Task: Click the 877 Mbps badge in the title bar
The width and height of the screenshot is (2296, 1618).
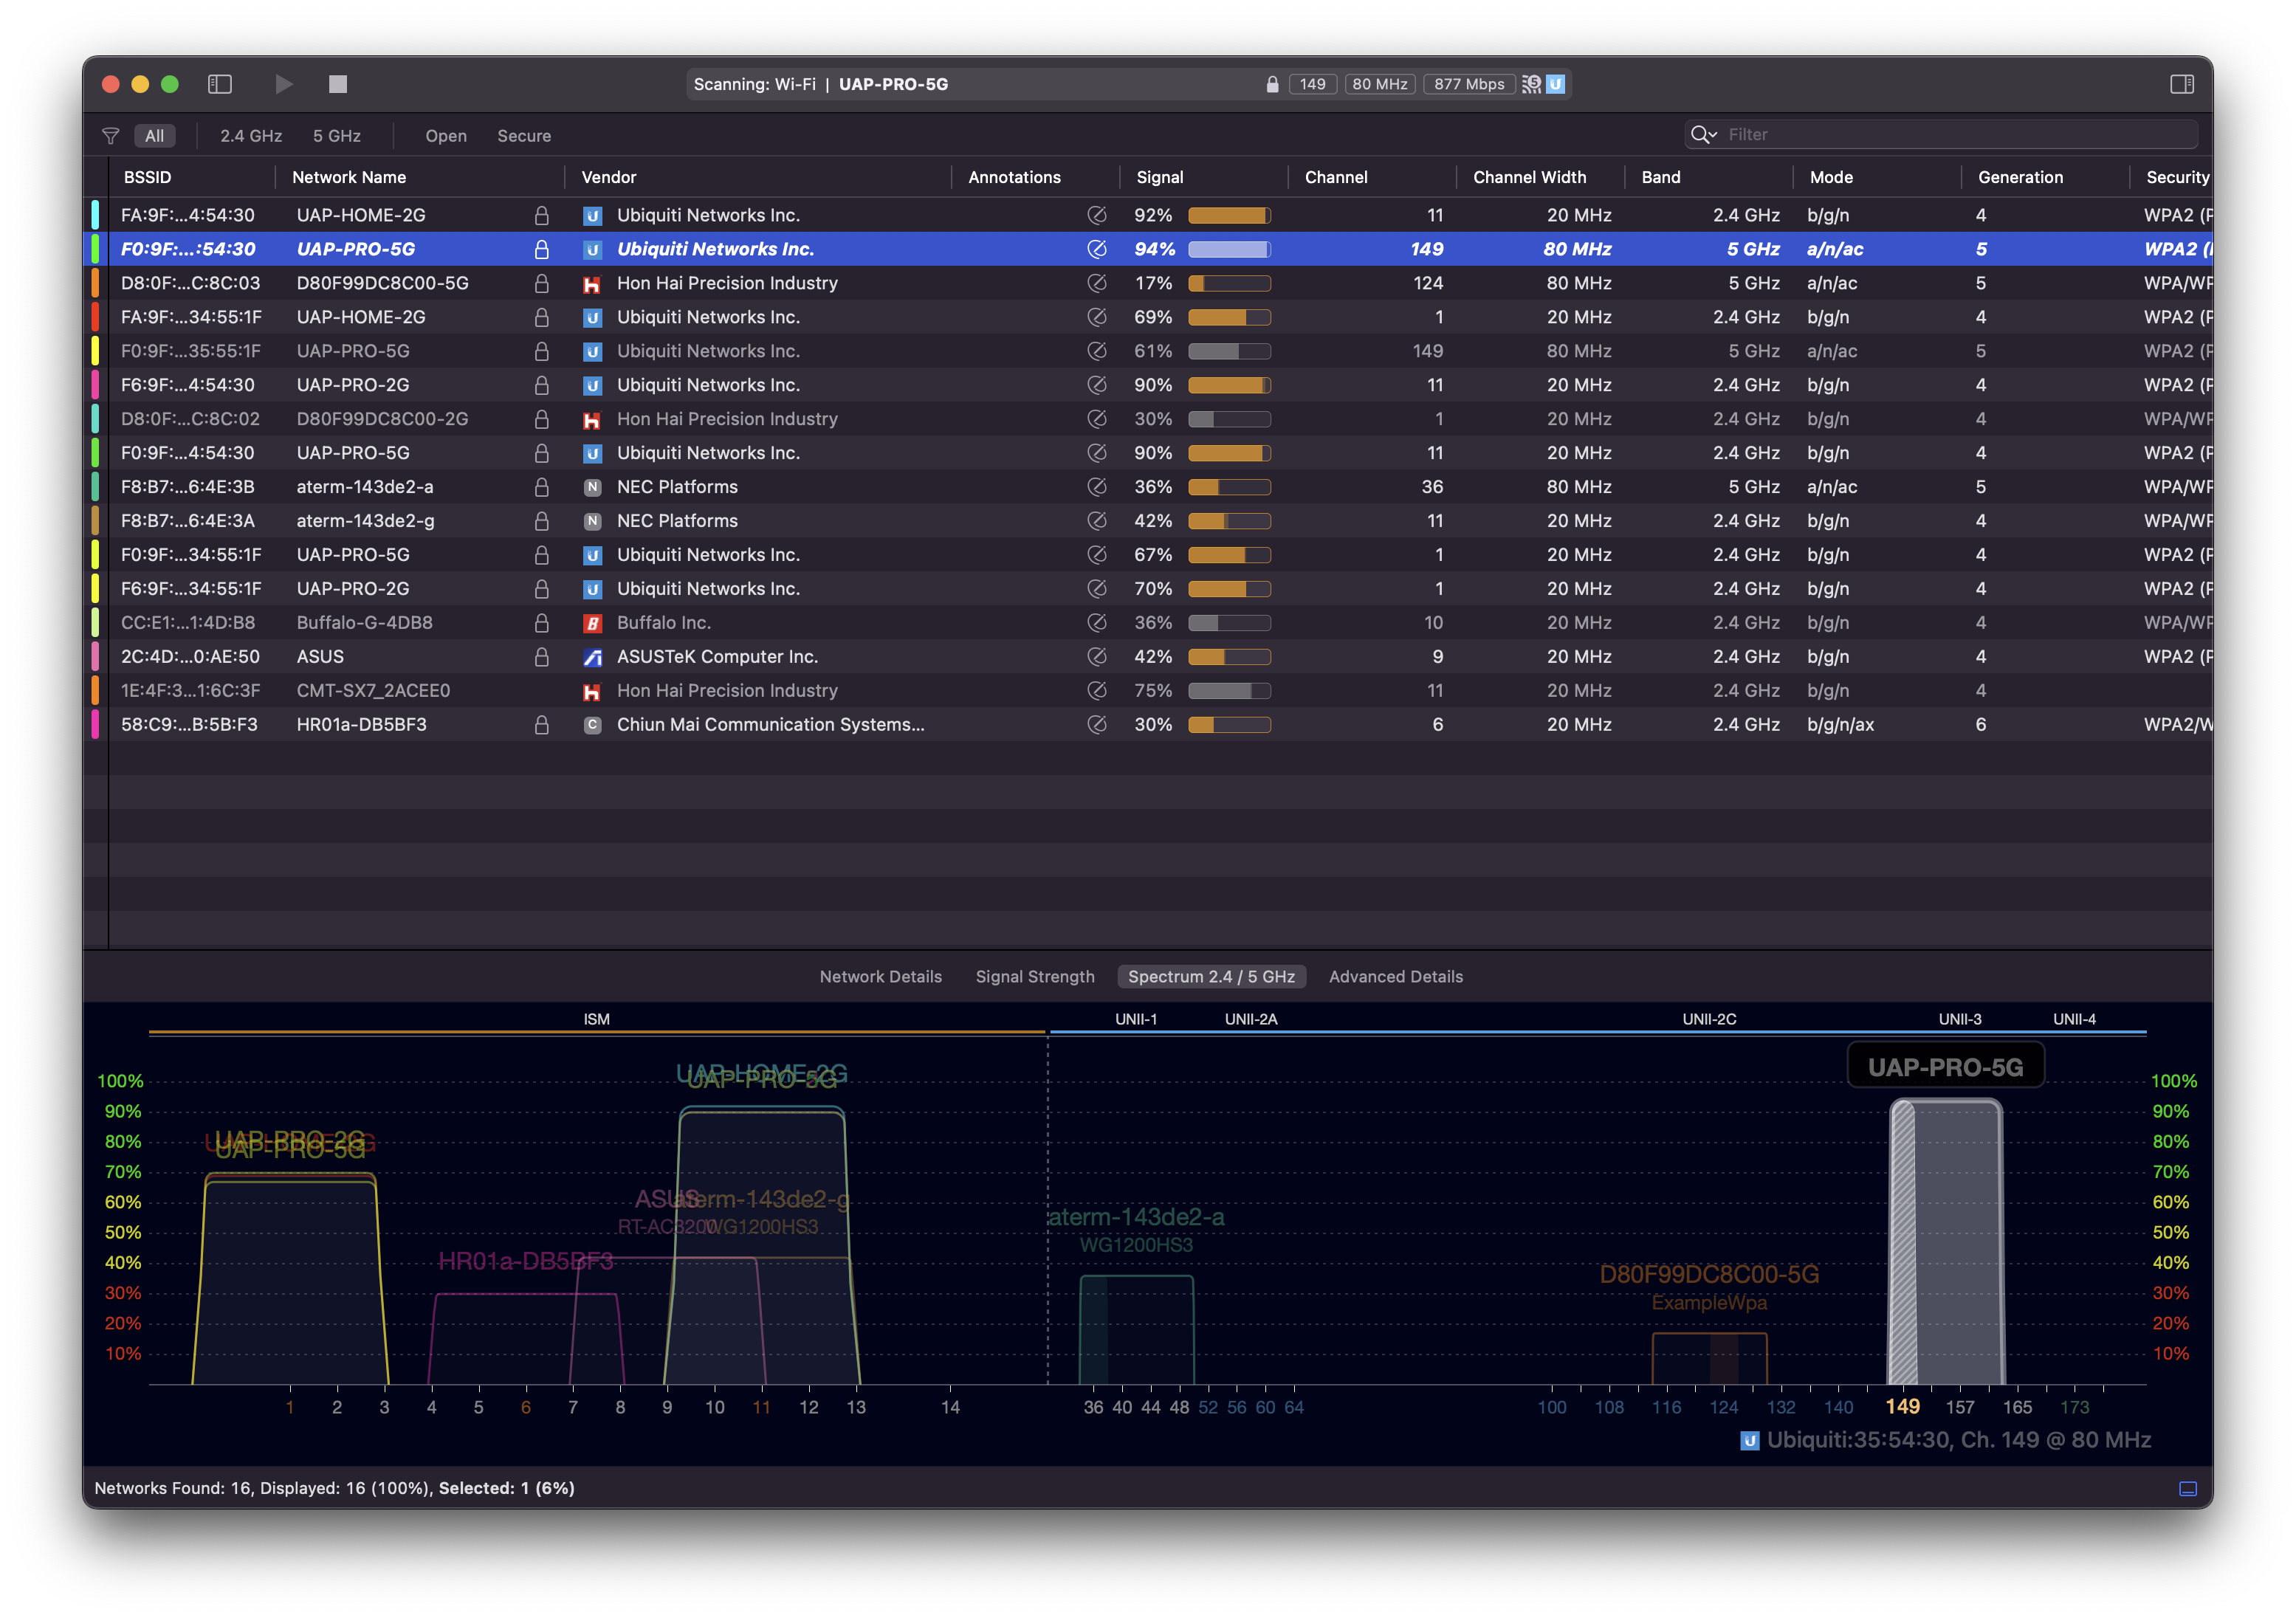Action: click(1468, 84)
